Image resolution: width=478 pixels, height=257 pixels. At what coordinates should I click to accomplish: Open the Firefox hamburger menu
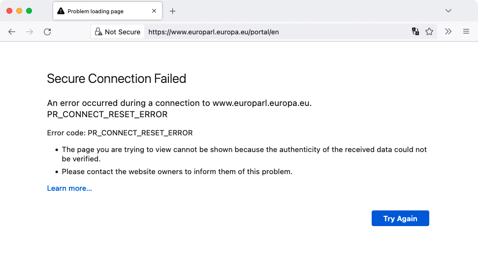point(466,31)
